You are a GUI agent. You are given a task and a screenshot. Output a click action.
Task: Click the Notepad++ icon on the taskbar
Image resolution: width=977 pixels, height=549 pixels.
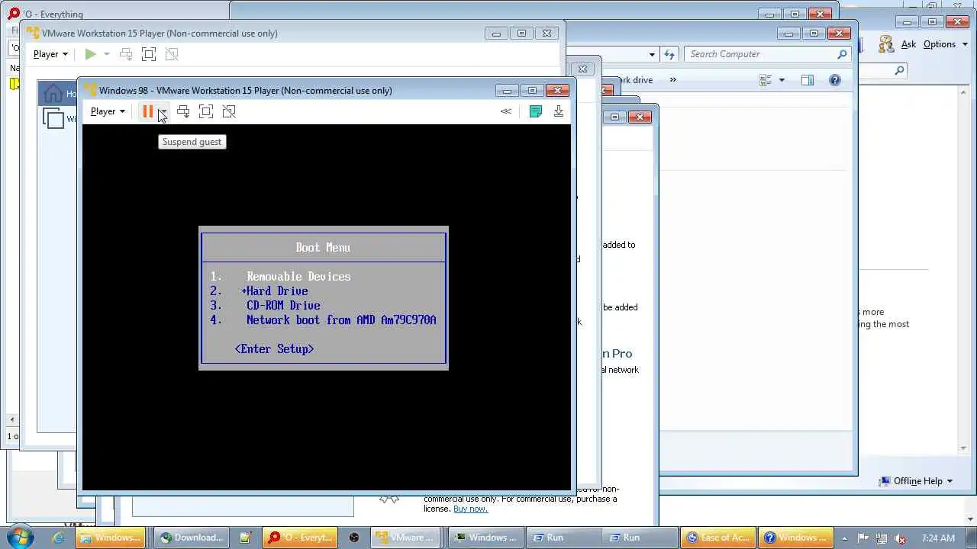pyautogui.click(x=245, y=538)
